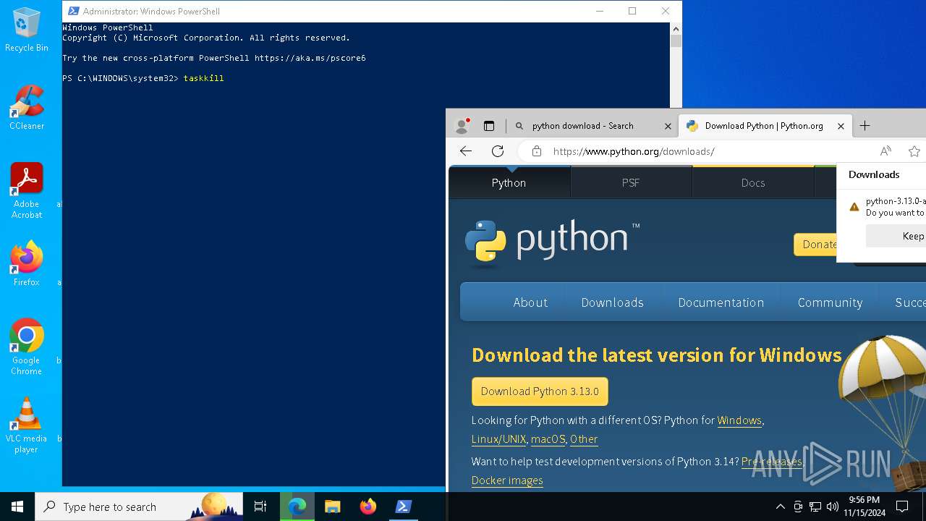This screenshot has width=926, height=521.
Task: Click the Edge address bar URL
Action: click(634, 151)
